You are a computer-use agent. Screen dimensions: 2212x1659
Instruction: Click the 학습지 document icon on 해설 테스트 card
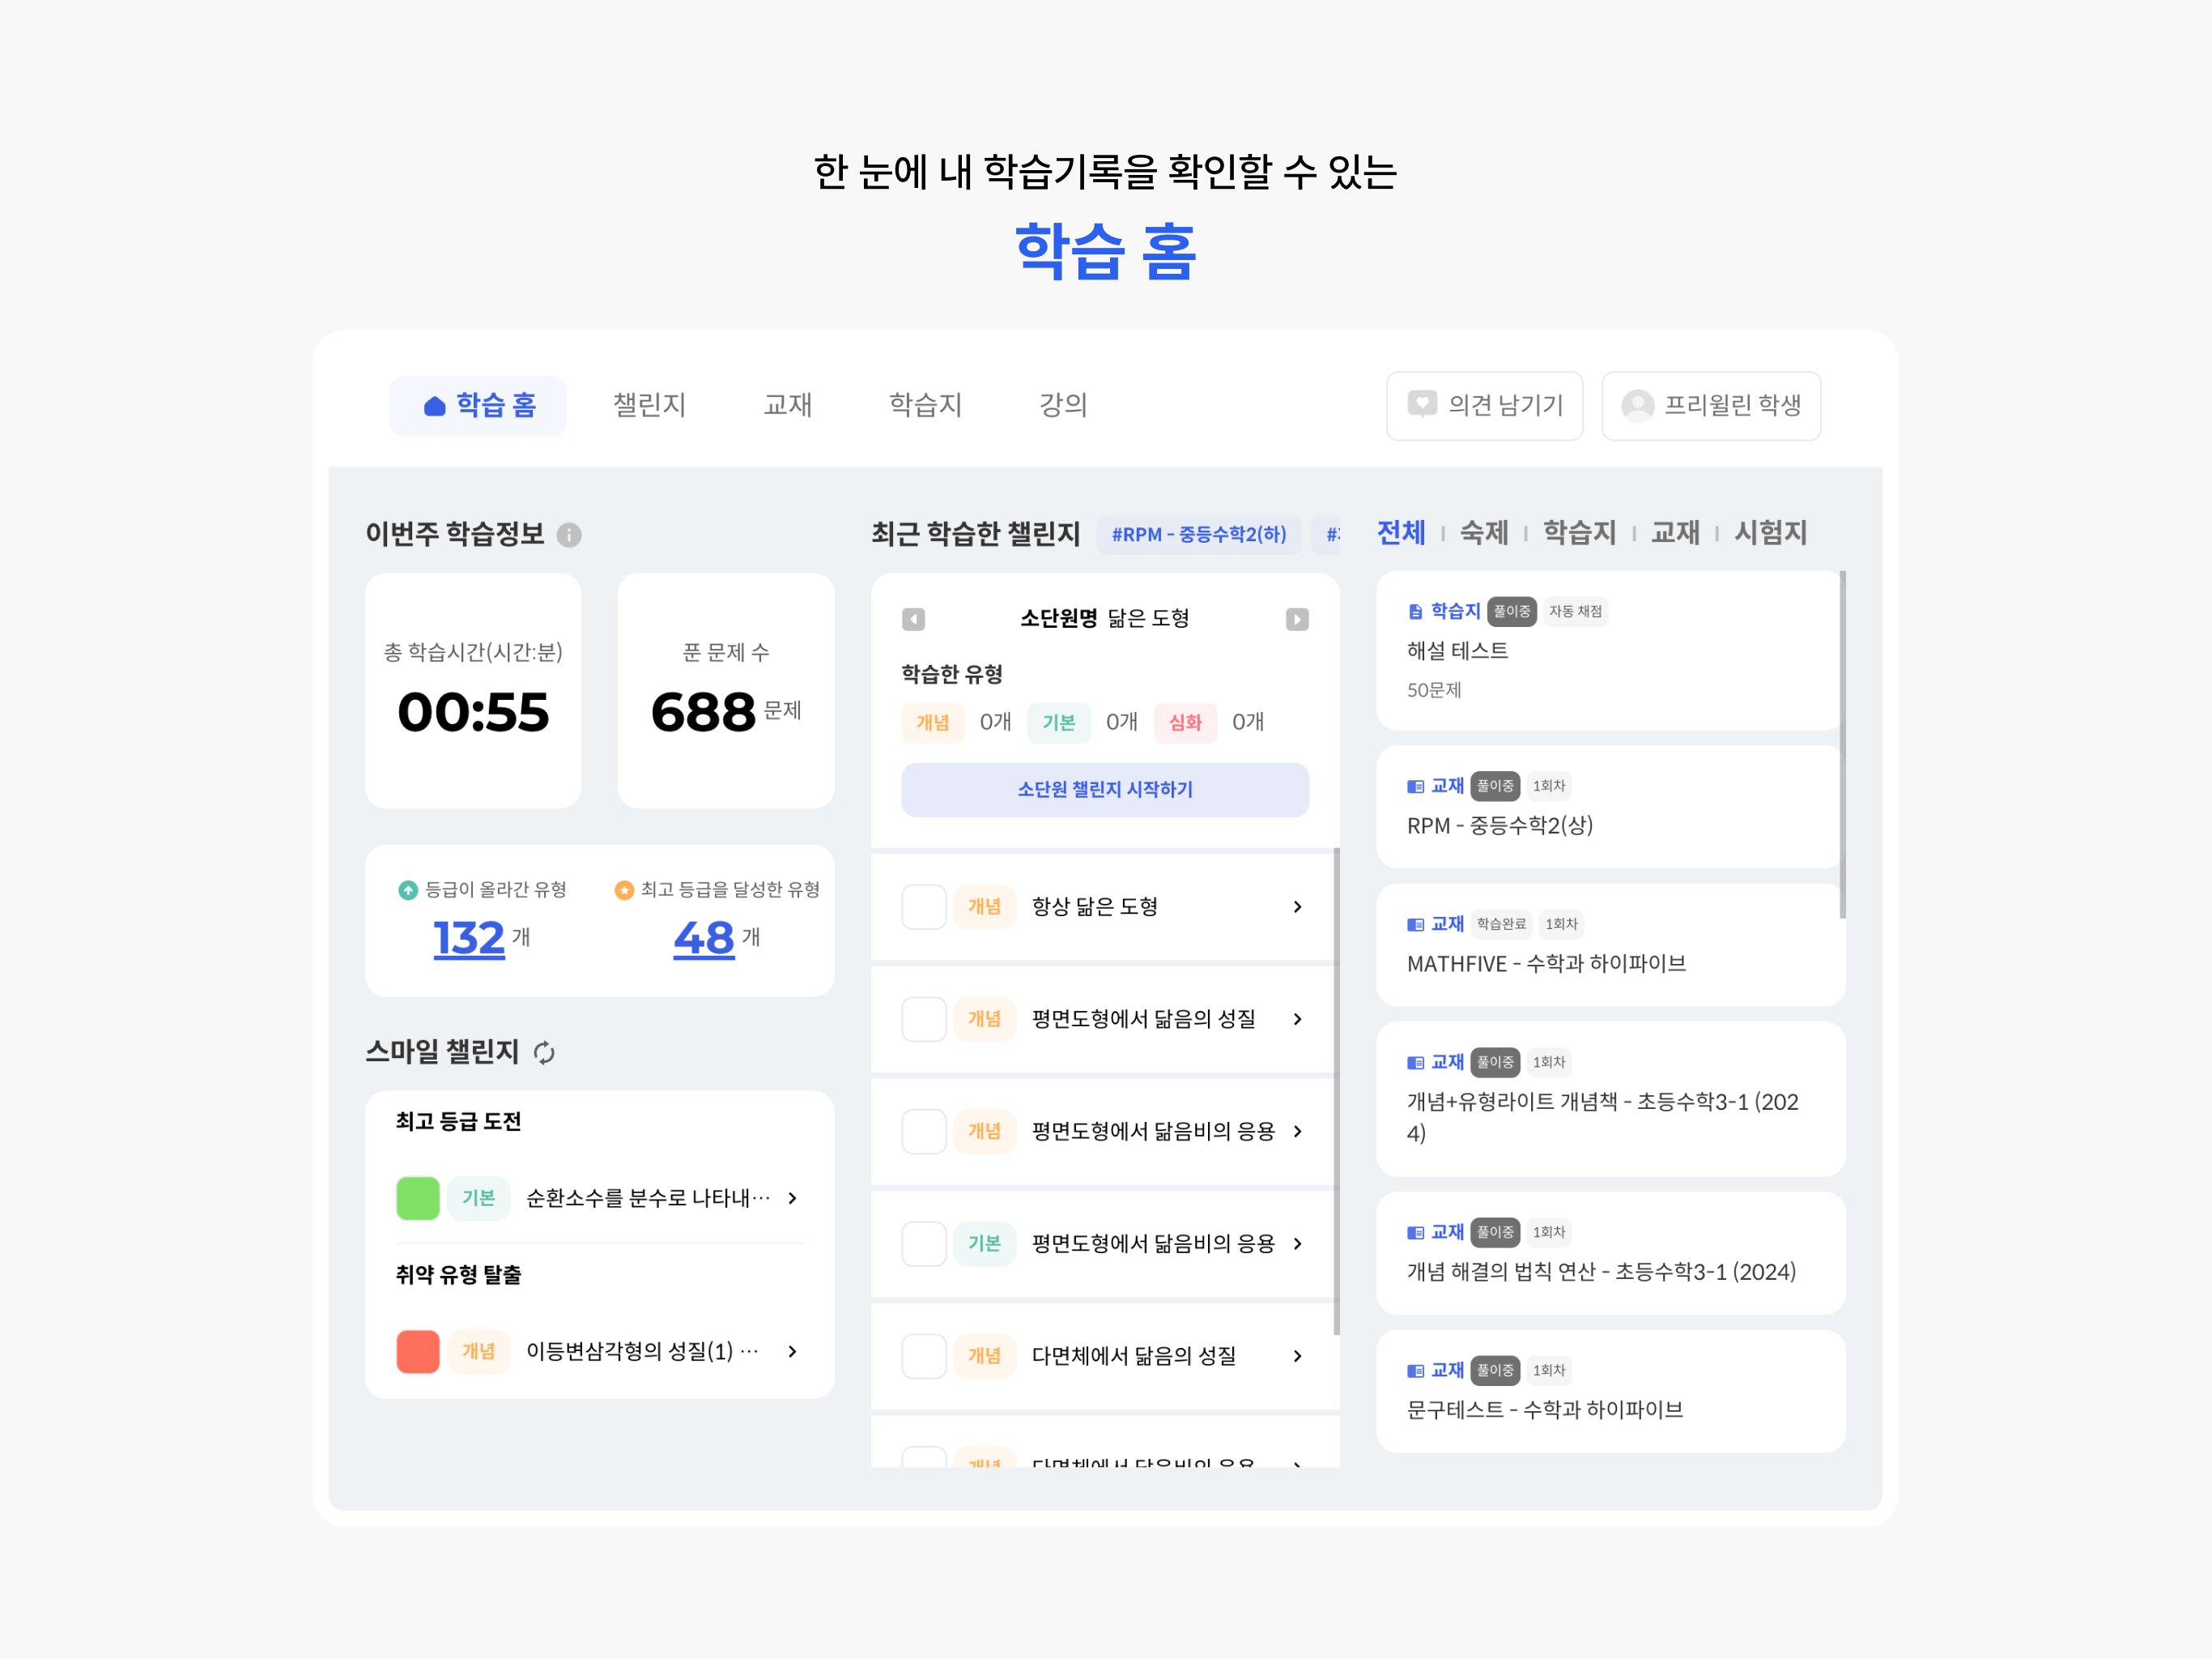(x=1415, y=612)
